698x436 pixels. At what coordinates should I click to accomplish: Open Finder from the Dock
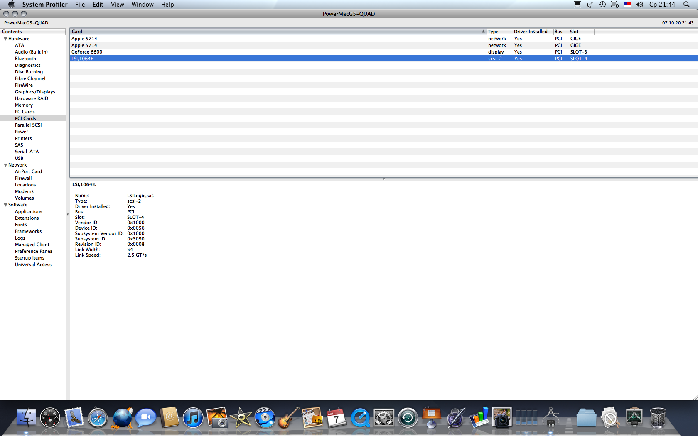pos(27,418)
